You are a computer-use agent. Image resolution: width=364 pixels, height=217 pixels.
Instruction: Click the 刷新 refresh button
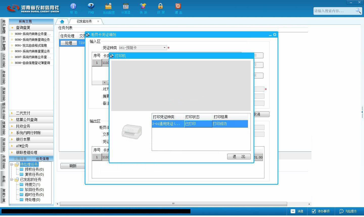(73, 166)
